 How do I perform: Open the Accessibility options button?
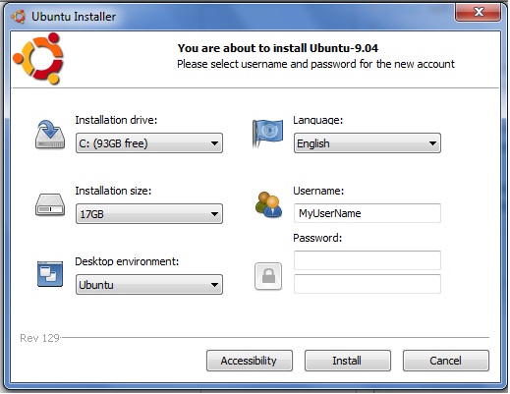[x=250, y=361]
